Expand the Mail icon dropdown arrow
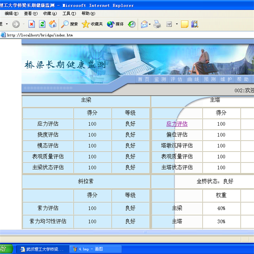This screenshot has height=254, width=254. (x=150, y=24)
